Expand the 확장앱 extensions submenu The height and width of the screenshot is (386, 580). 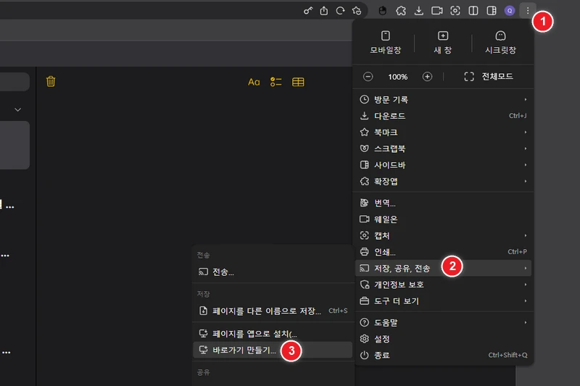pos(443,181)
